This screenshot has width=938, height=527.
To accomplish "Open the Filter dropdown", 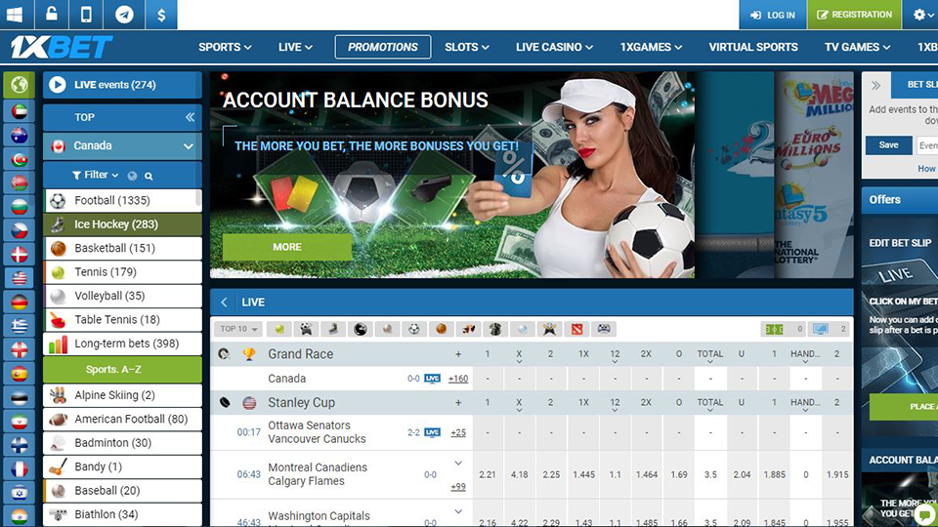I will pyautogui.click(x=96, y=175).
